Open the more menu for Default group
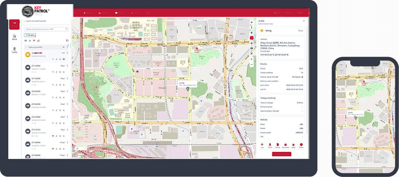 click(67, 47)
